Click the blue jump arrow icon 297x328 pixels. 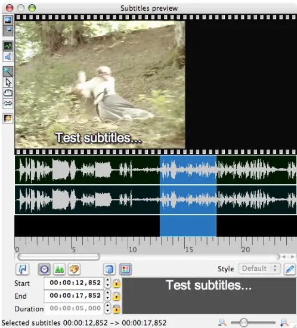[x=22, y=269]
